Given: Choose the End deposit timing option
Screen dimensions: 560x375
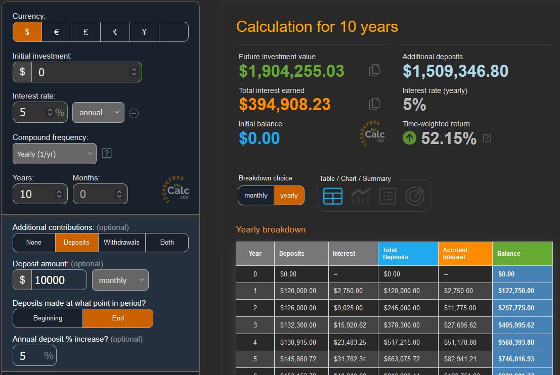Looking at the screenshot, I should point(118,318).
